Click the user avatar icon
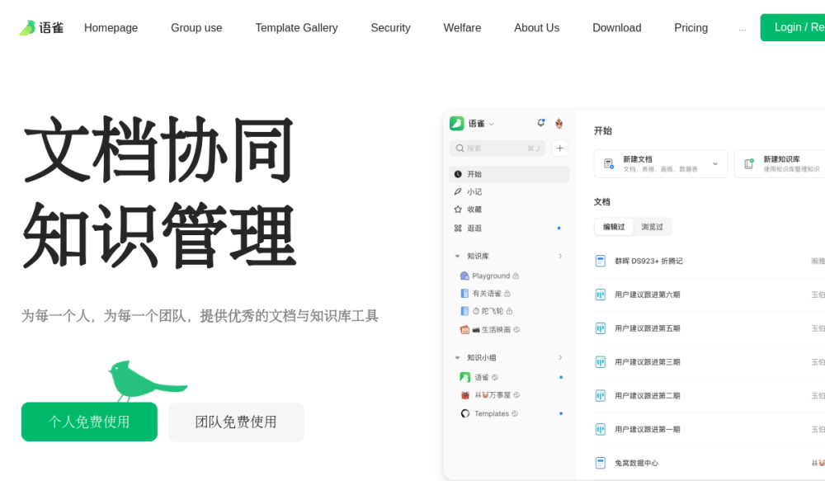This screenshot has height=481, width=825. pos(559,124)
